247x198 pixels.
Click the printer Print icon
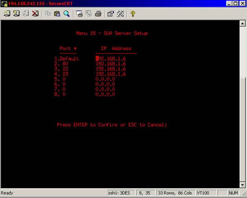[98, 14]
